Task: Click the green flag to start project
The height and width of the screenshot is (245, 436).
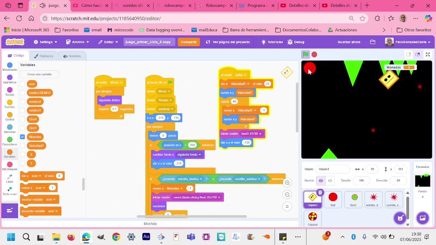Action: [306, 54]
